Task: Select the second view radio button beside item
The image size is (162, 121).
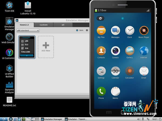Action: 87,30
